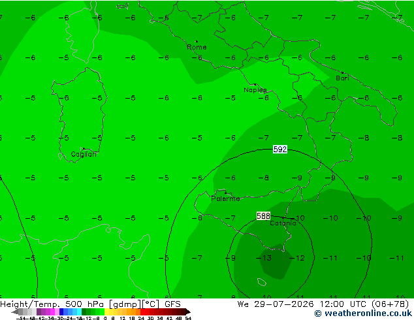Click the Bari city label
The image size is (414, 320).
point(342,78)
